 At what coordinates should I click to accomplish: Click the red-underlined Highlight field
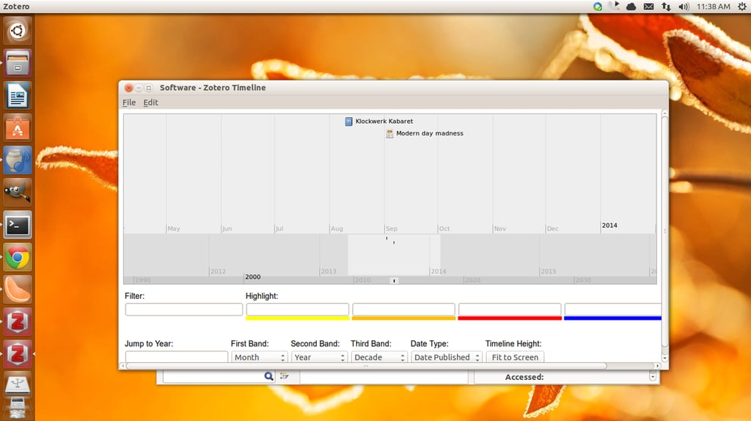coord(510,310)
